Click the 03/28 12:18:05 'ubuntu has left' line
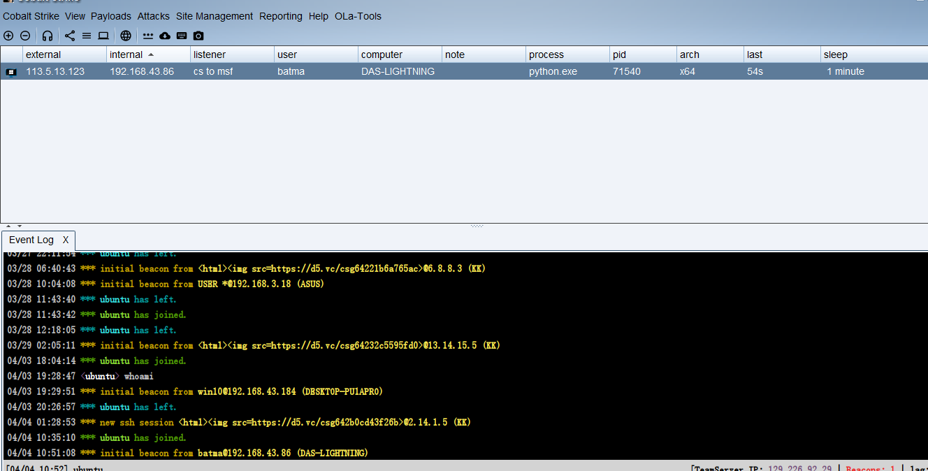The image size is (928, 471). tap(92, 330)
